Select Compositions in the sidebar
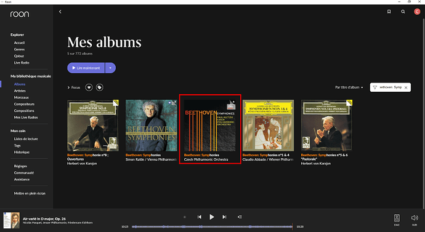Viewport: 425px width, 232px height. point(24,111)
